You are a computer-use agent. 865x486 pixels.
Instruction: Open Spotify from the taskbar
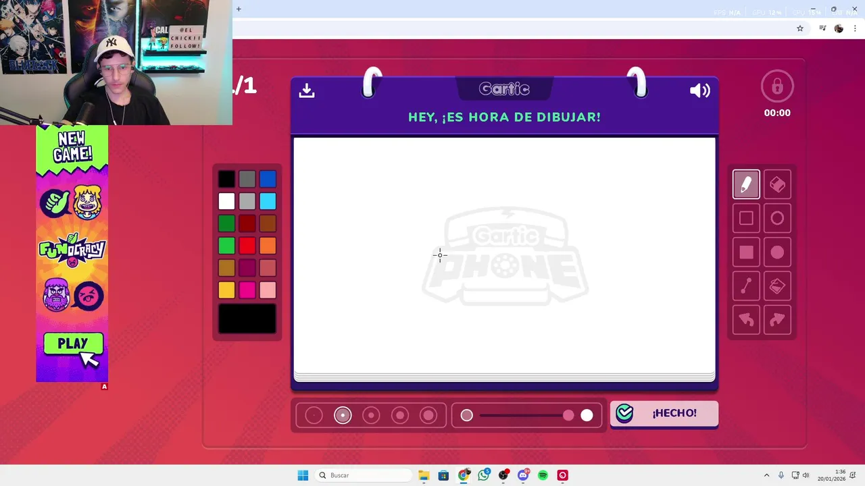tap(543, 475)
